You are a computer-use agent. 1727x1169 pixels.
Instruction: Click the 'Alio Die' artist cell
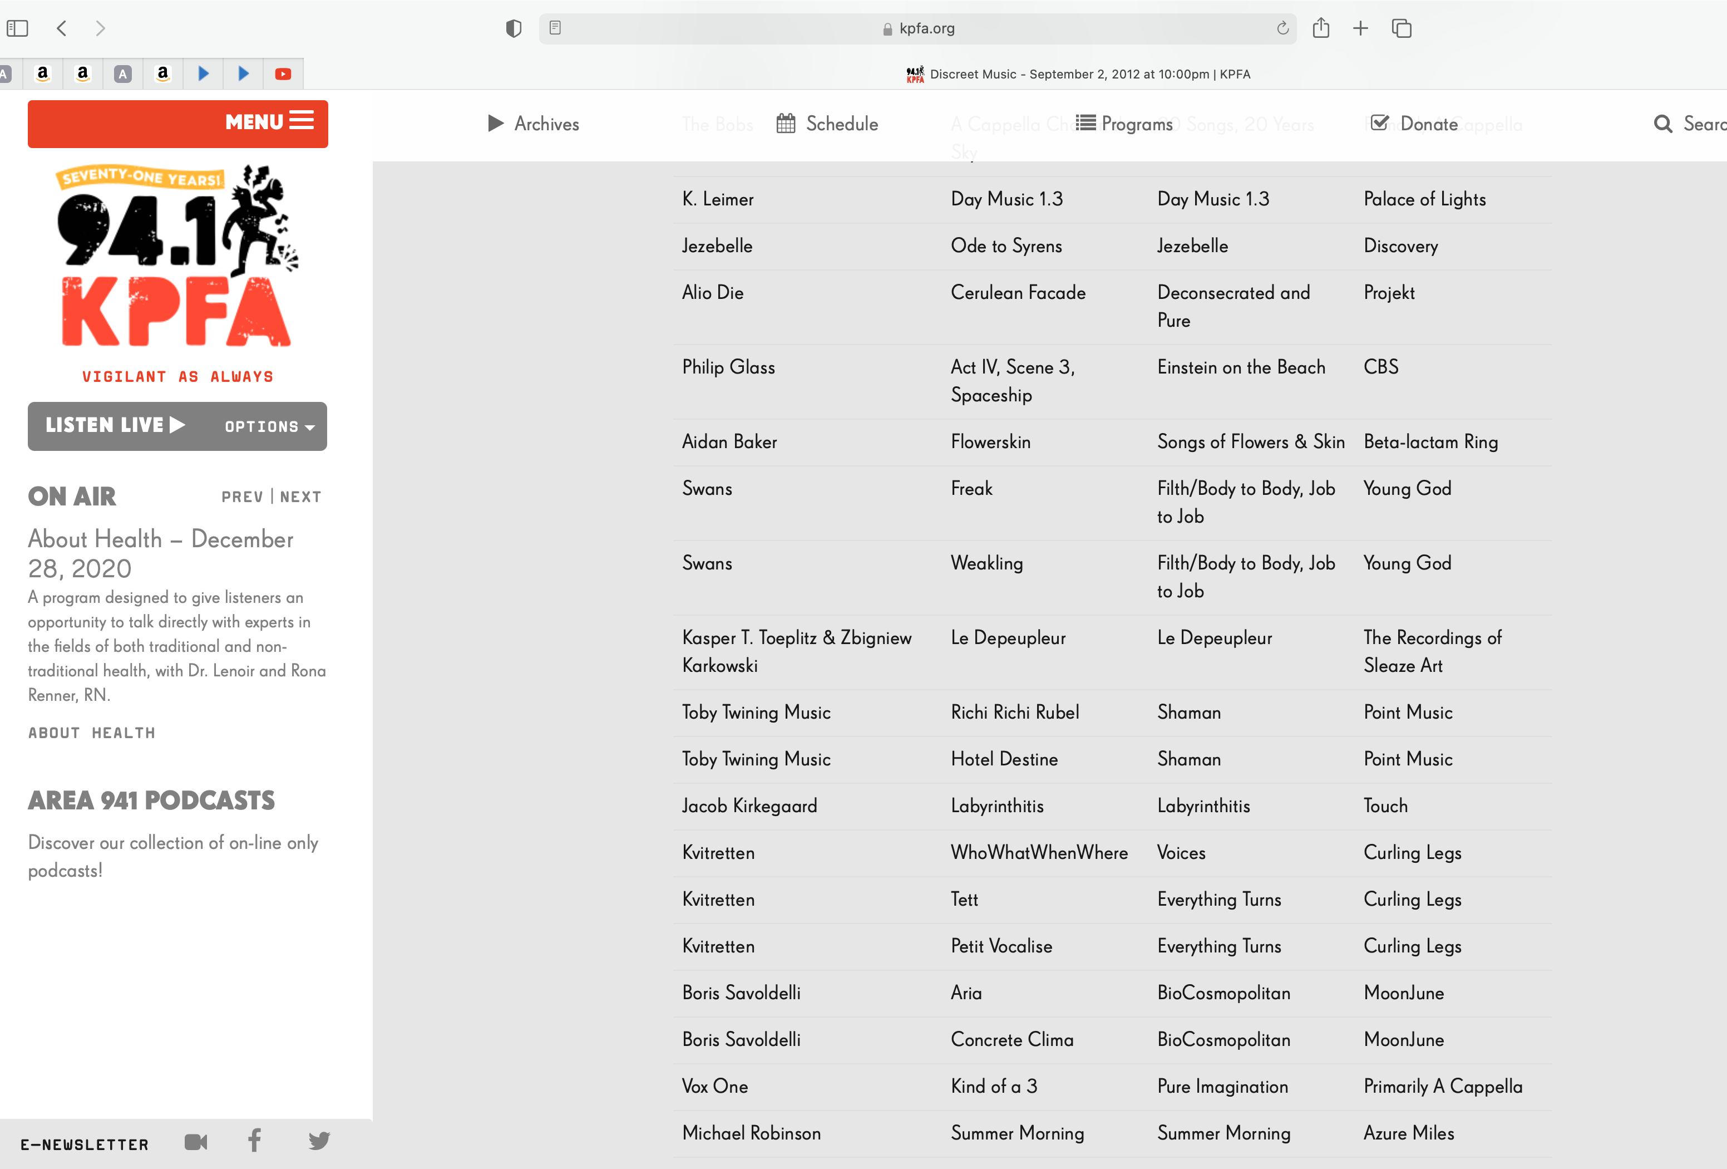point(713,292)
